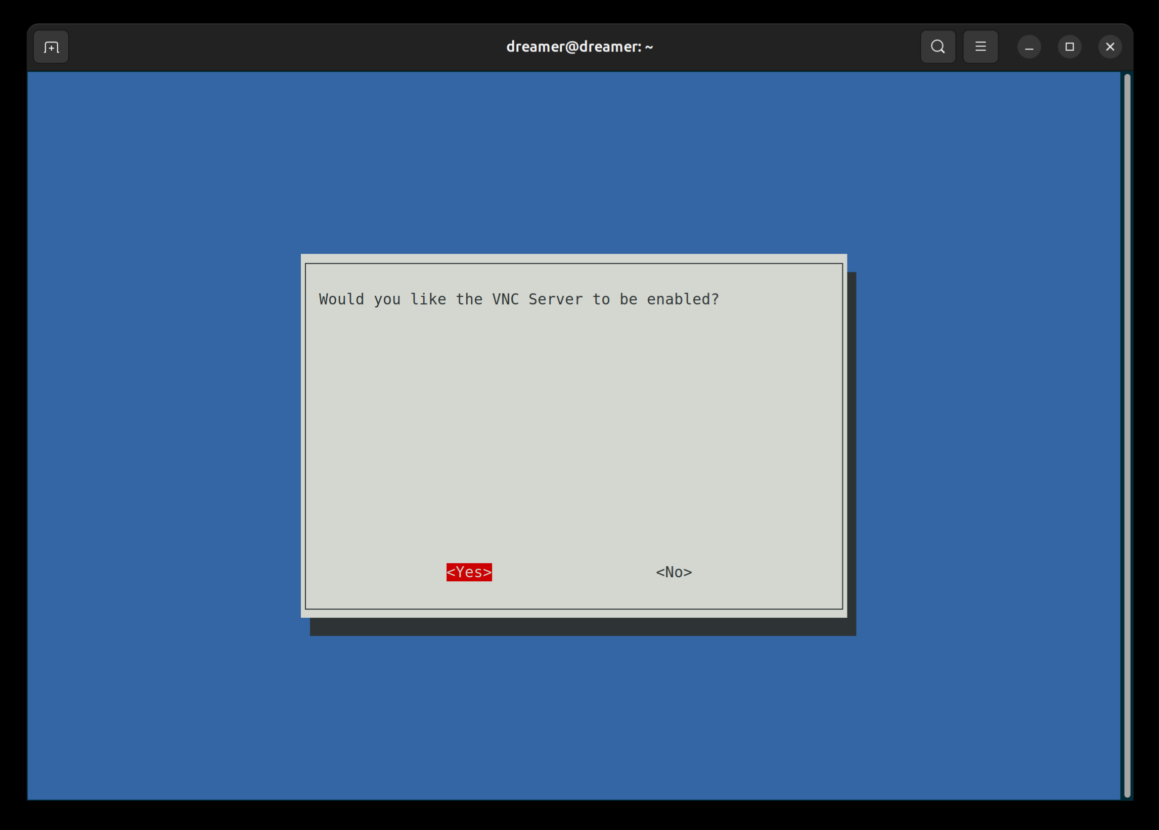Open the hamburger main menu
This screenshot has height=830, width=1159.
click(980, 47)
